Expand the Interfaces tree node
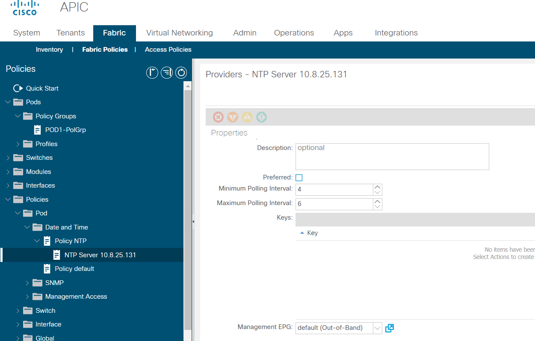This screenshot has width=535, height=341. click(x=8, y=185)
